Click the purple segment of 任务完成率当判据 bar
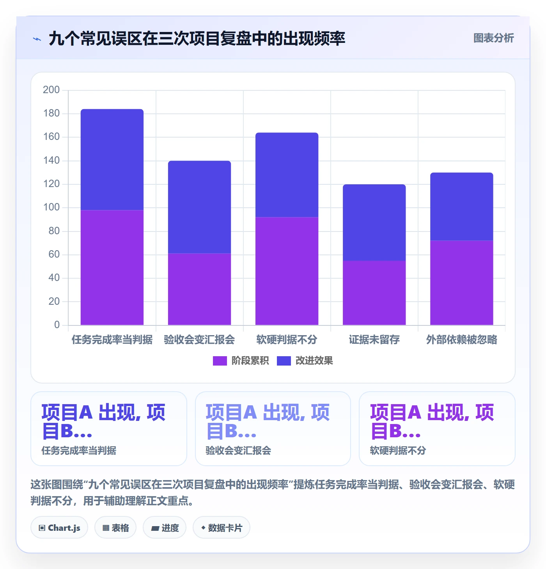Screen dimensions: 546x569 pos(112,268)
